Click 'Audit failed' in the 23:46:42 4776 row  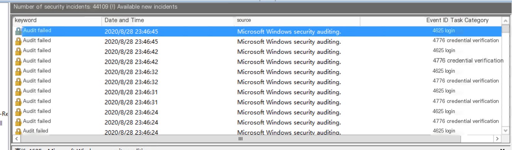click(x=37, y=61)
